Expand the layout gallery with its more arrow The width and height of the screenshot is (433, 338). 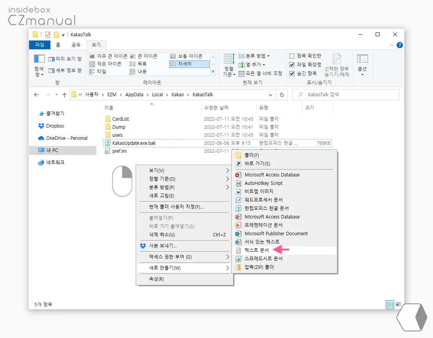(x=214, y=71)
